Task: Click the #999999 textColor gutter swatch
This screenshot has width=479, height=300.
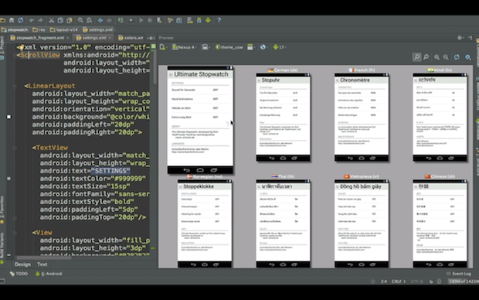Action: tap(8, 179)
